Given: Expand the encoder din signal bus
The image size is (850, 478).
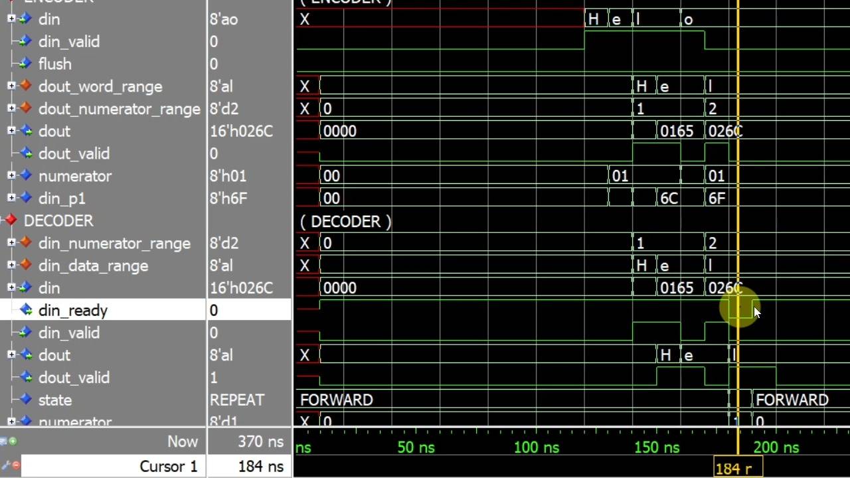Looking at the screenshot, I should click(x=11, y=19).
